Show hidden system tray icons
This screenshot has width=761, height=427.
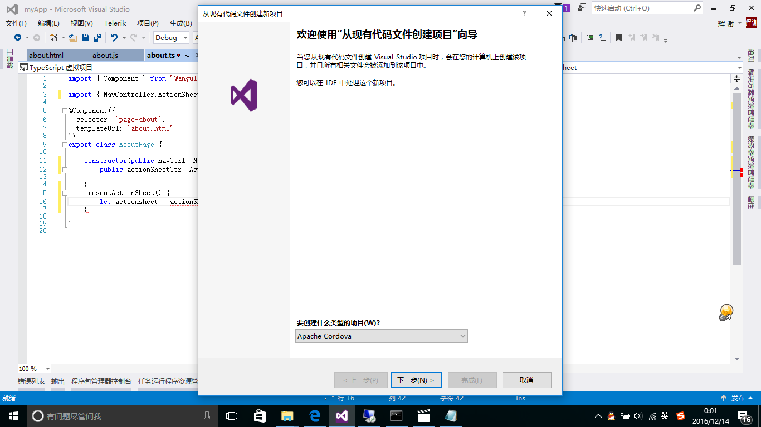point(598,416)
